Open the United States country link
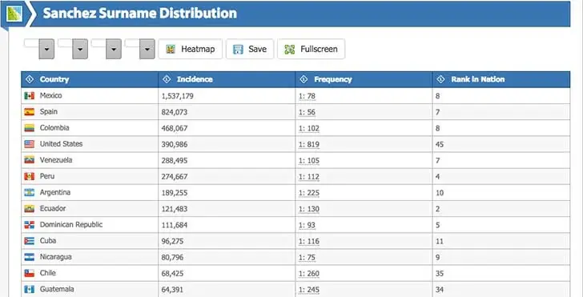 click(x=62, y=144)
